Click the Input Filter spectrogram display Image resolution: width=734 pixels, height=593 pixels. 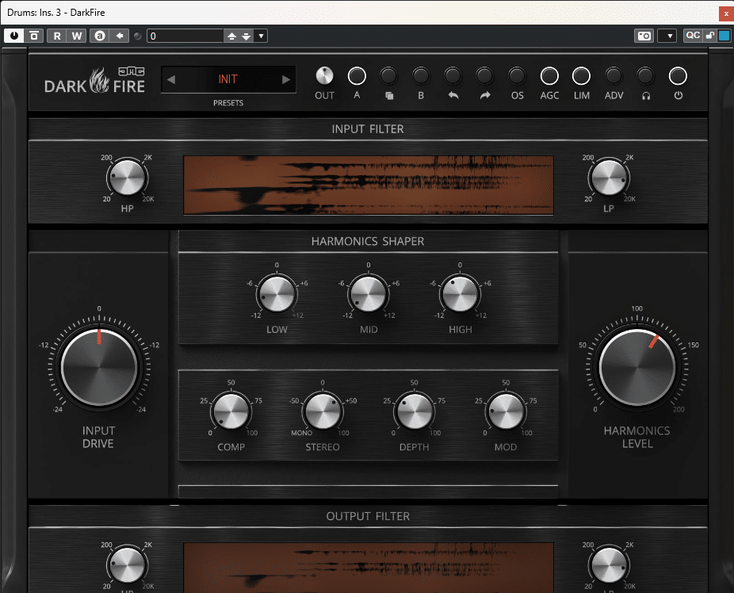pos(369,185)
